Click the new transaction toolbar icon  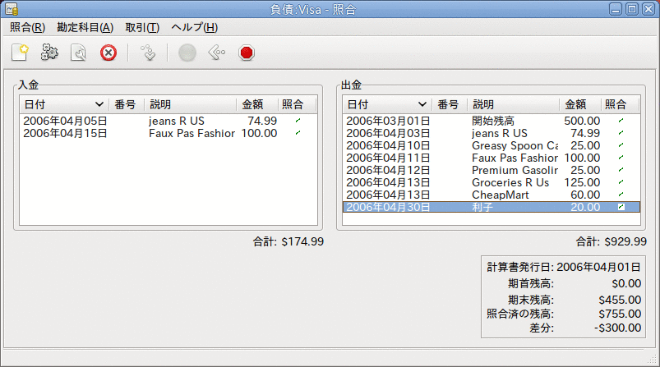[x=20, y=53]
